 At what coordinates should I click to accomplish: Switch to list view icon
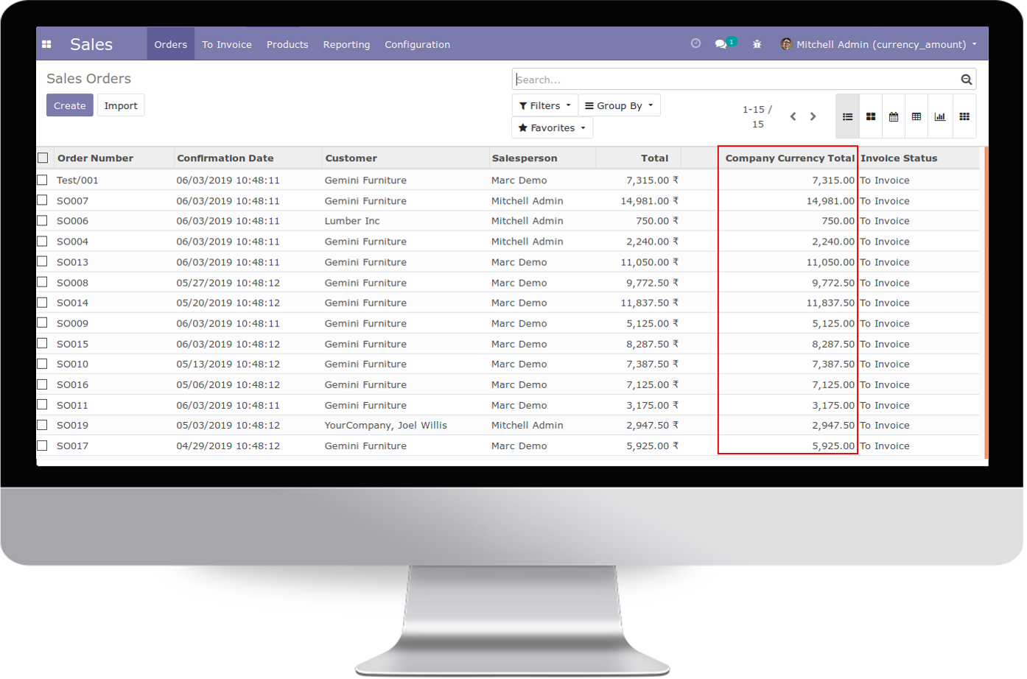pyautogui.click(x=847, y=116)
